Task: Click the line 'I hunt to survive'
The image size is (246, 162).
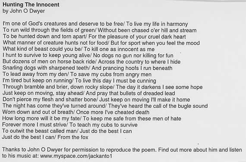Action: (88, 56)
